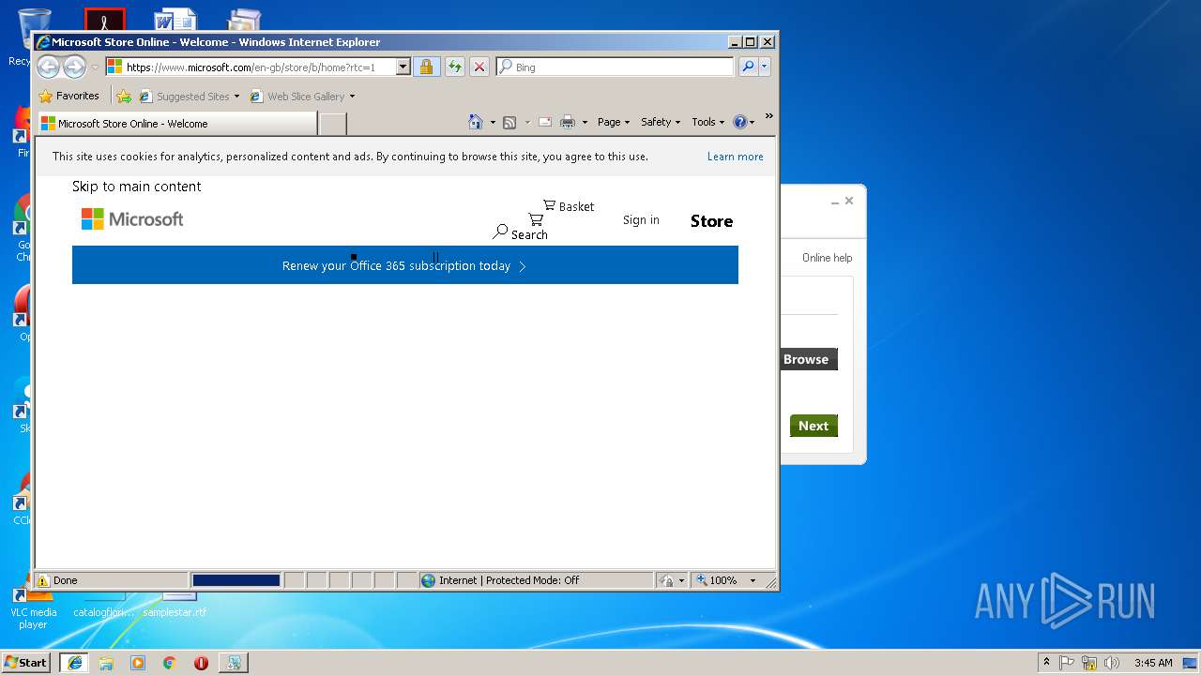Click Learn more in cookie banner
1201x675 pixels.
[x=735, y=157]
